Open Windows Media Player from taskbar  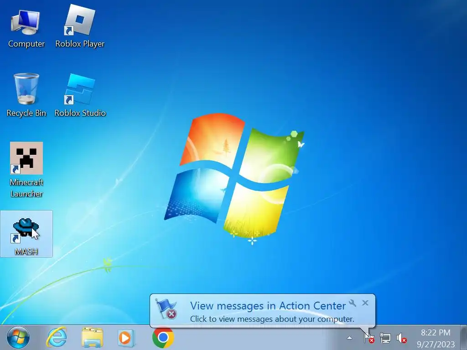coord(126,338)
